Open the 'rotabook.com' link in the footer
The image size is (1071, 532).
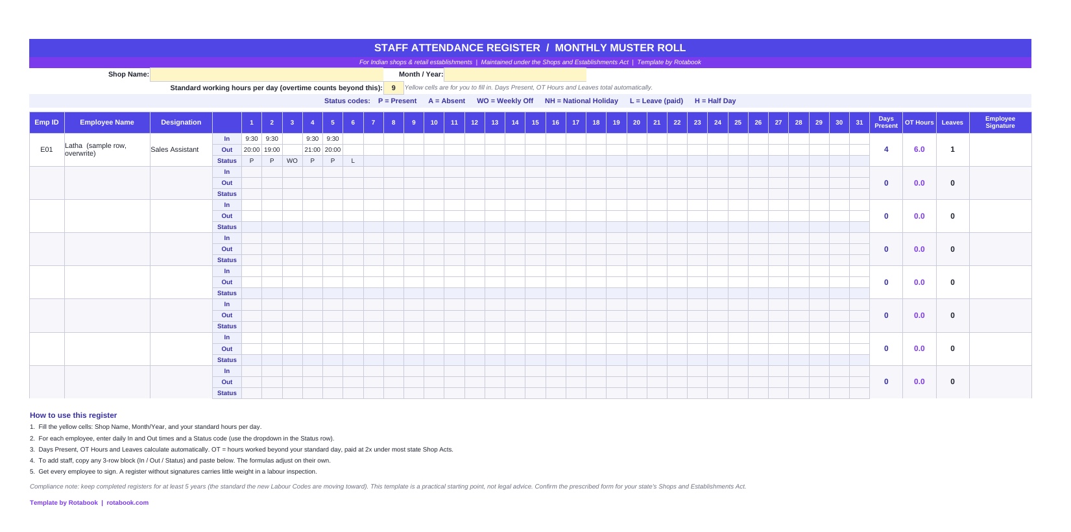click(x=128, y=503)
